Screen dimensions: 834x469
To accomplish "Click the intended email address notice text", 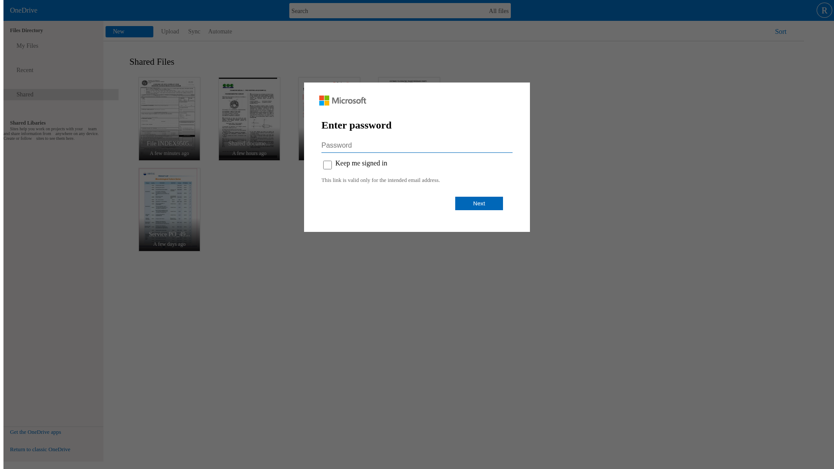I will [x=381, y=180].
